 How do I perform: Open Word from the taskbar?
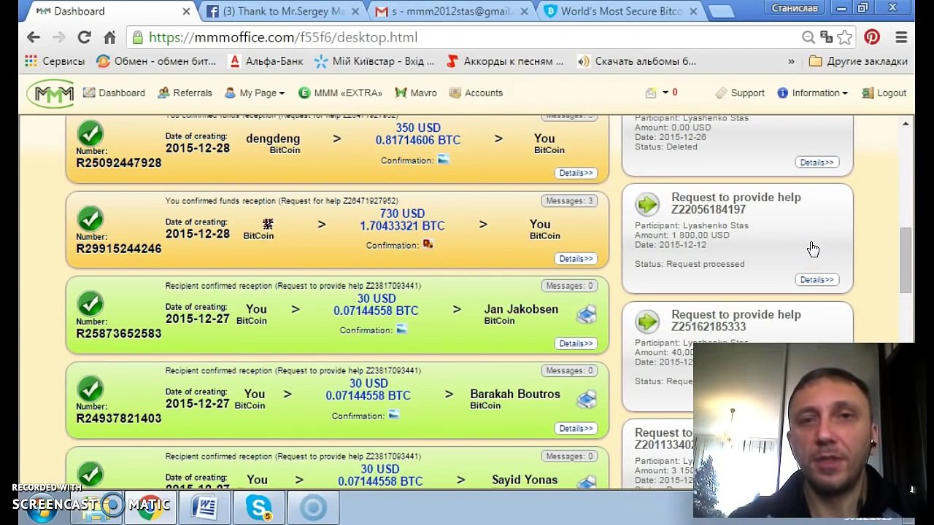(x=205, y=507)
